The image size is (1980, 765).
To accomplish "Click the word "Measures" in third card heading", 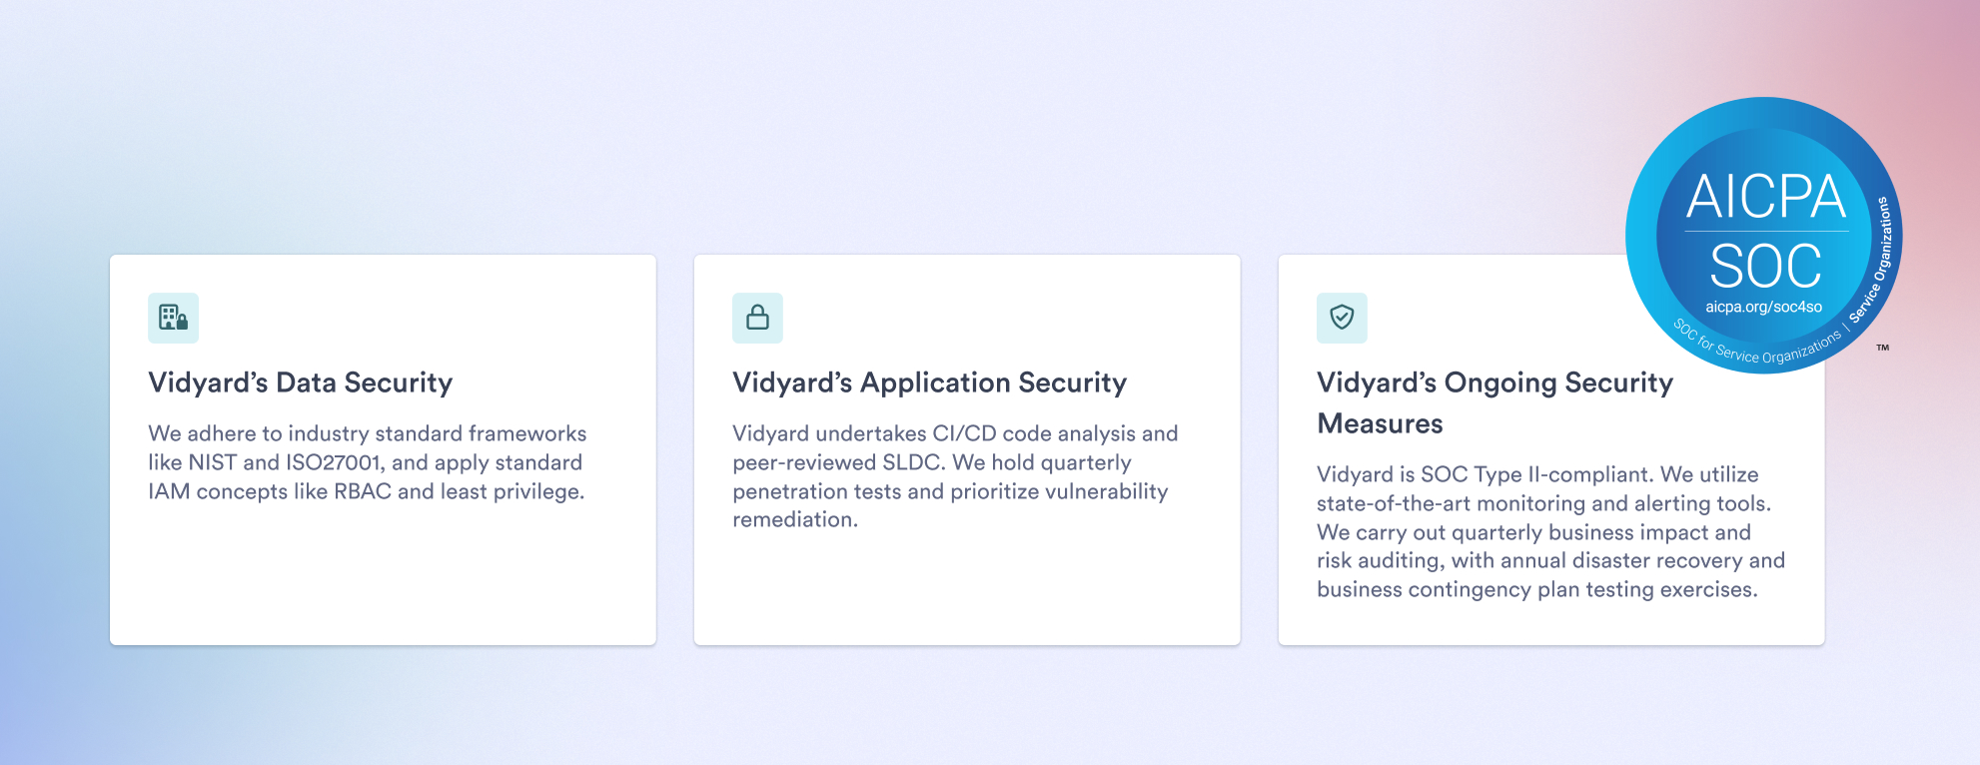I will click(1380, 423).
